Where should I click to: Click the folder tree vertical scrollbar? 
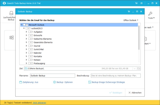point(139,38)
